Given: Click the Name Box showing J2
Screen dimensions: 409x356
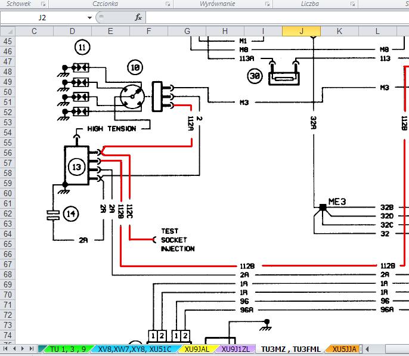Looking at the screenshot, I should [42, 18].
